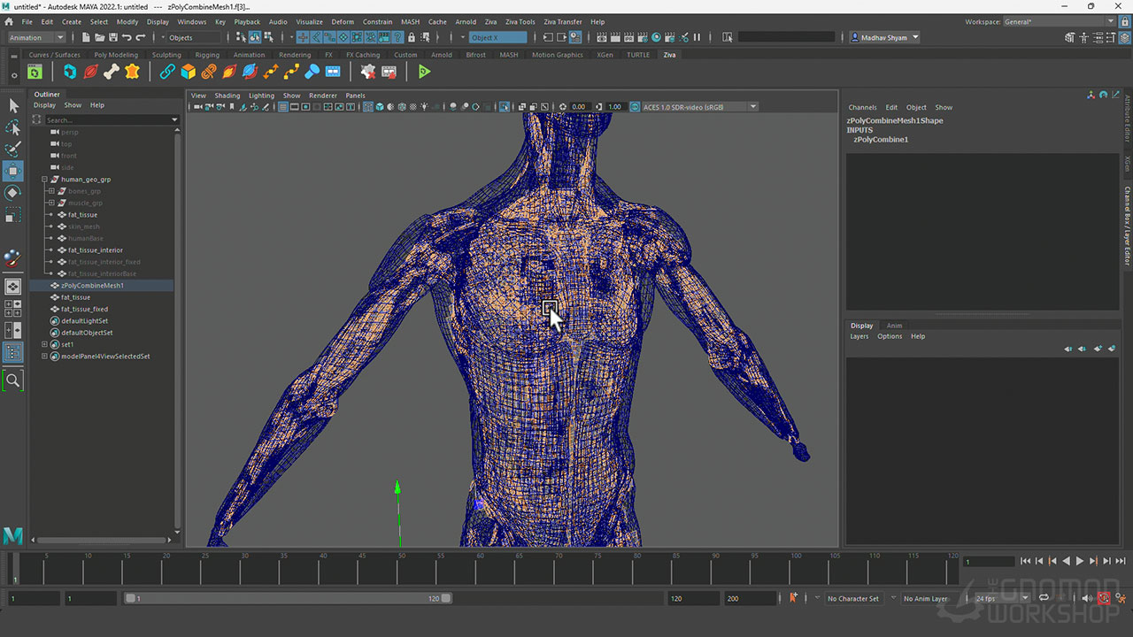Select the Move tool in the toolbox
Viewport: 1133px width, 637px height.
13,171
